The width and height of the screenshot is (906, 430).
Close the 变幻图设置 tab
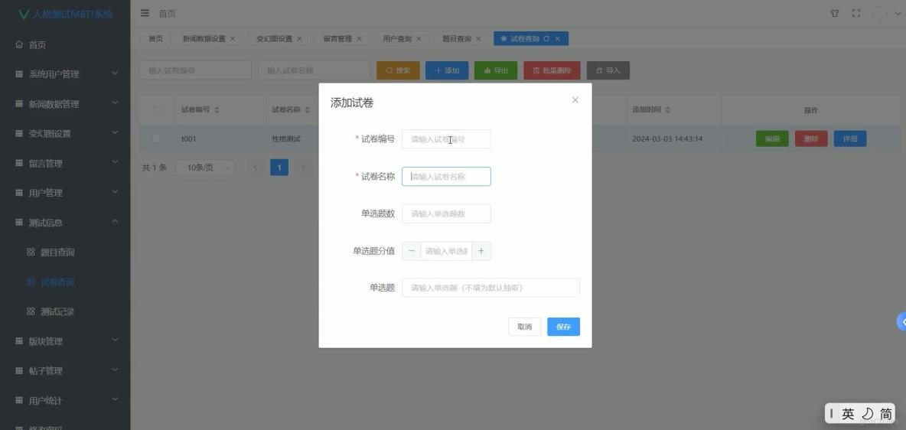299,39
